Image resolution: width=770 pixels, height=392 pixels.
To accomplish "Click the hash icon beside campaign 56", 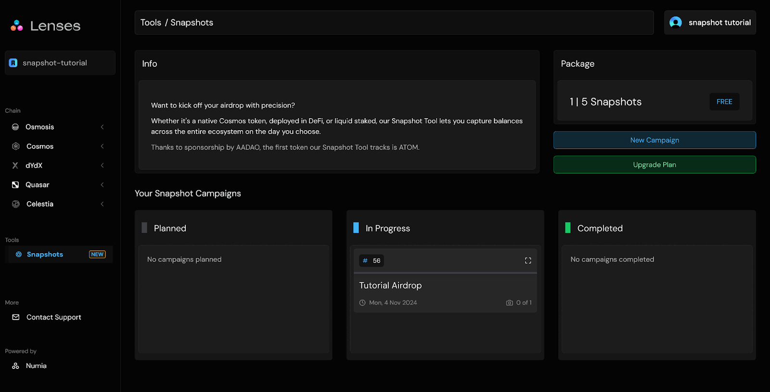I will coord(365,260).
